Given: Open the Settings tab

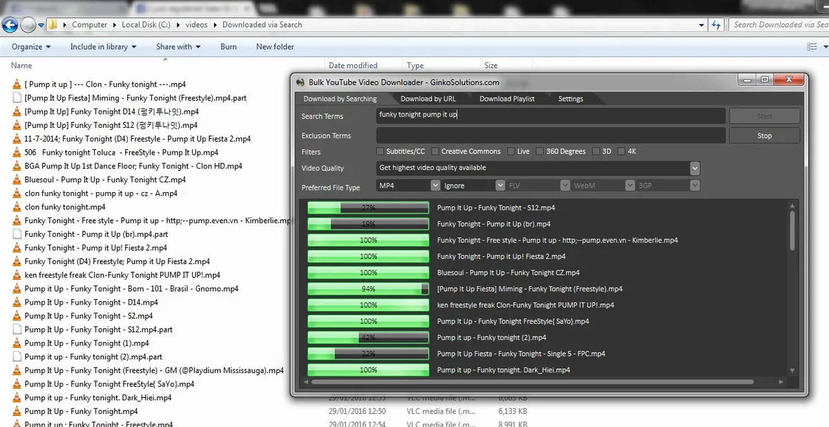Looking at the screenshot, I should tap(570, 98).
